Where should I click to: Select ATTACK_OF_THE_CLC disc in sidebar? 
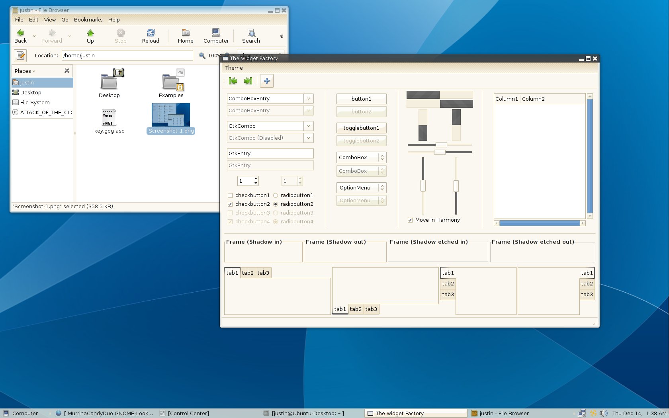42,112
